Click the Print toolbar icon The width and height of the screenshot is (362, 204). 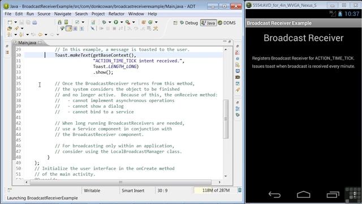click(x=35, y=22)
